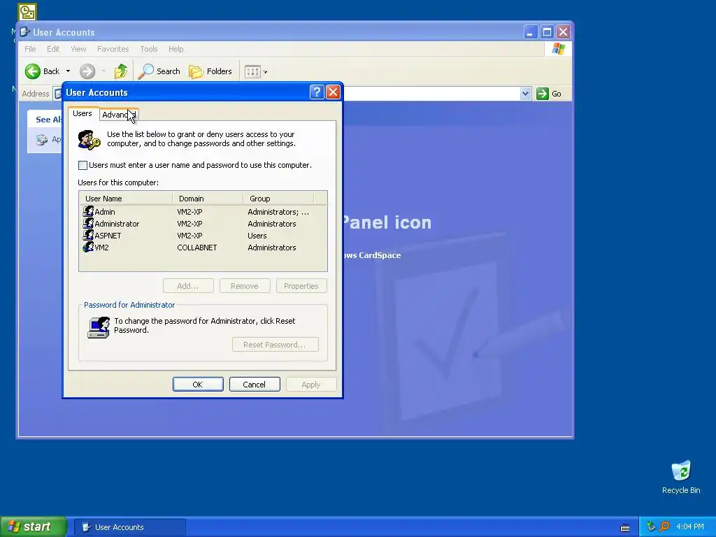Click COLLABNET domain cell
Image resolution: width=716 pixels, height=537 pixels.
196,248
